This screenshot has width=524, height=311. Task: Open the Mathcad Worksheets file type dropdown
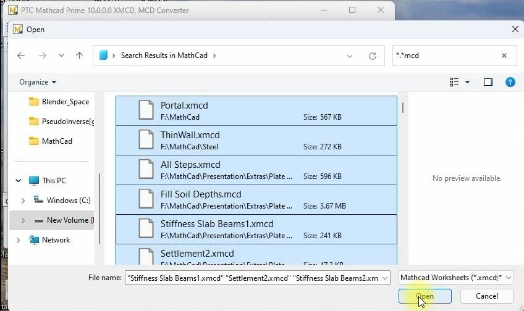[455, 278]
